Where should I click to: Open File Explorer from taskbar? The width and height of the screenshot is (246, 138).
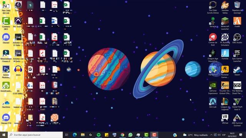pos(83,135)
